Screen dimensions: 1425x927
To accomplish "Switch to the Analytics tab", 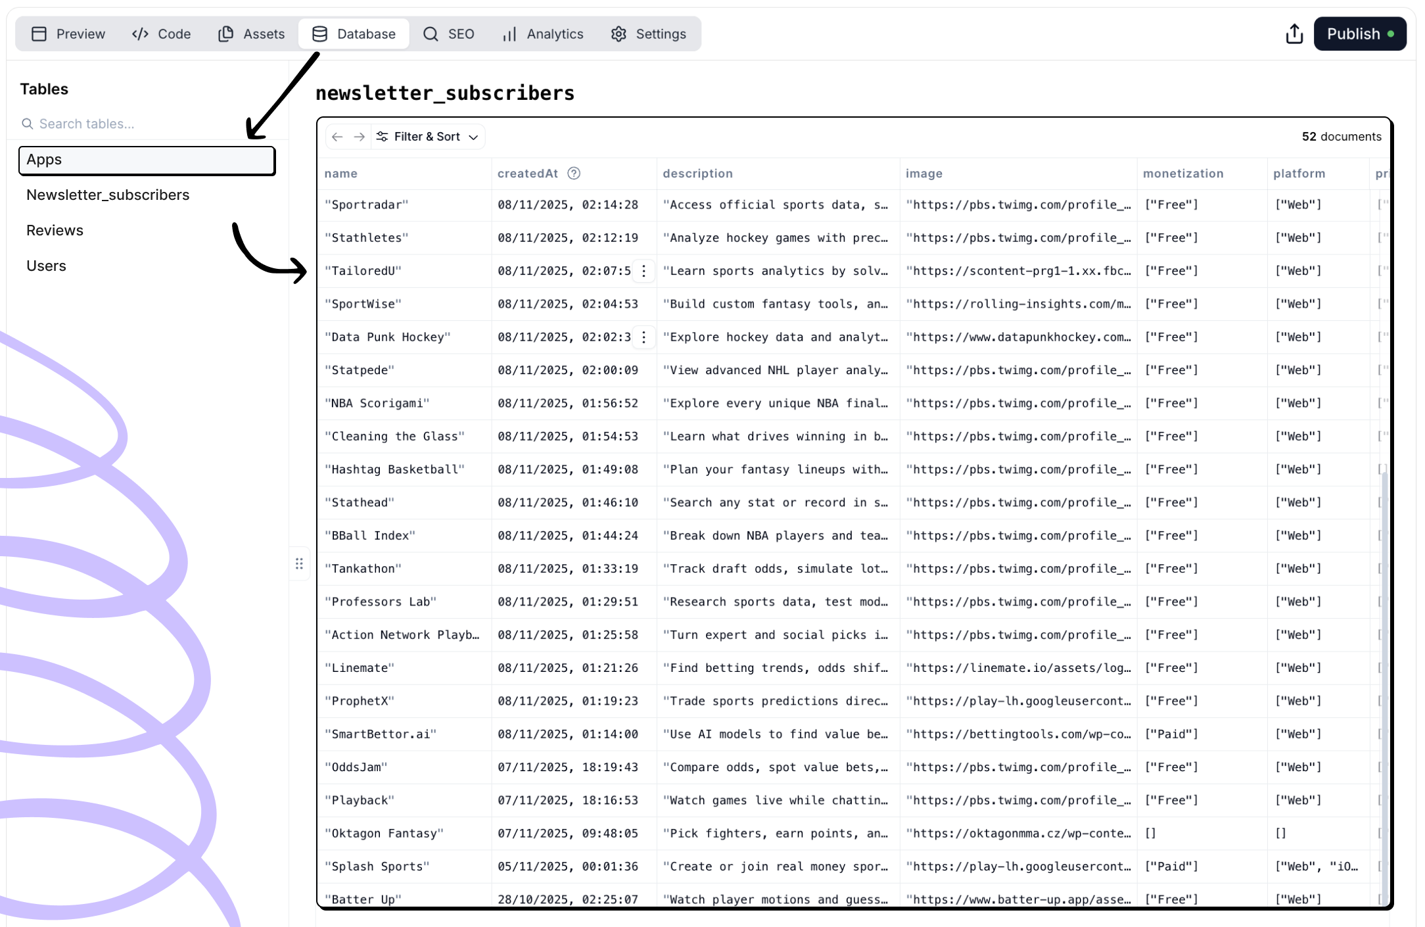I will coord(542,34).
